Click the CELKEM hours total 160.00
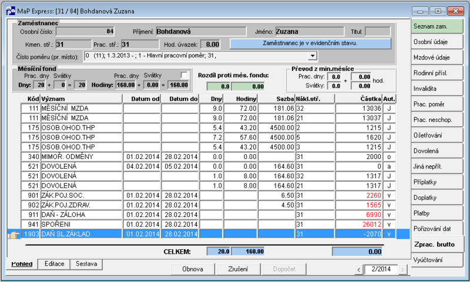This screenshot has width=470, height=282. 248,252
